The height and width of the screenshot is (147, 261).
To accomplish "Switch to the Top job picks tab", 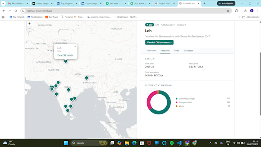I will (x=66, y=3).
